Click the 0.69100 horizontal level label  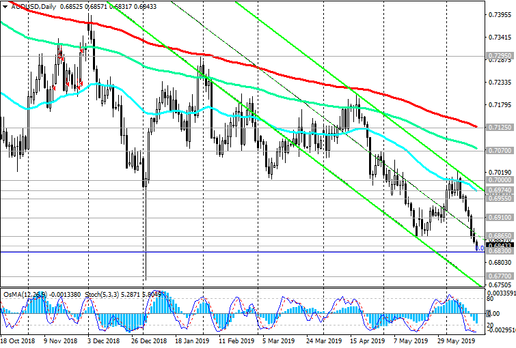[500, 218]
